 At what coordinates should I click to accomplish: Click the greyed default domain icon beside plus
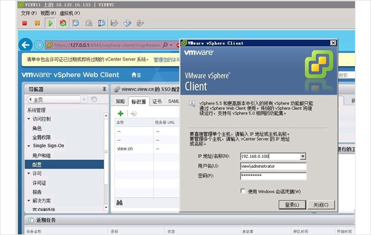[134, 113]
